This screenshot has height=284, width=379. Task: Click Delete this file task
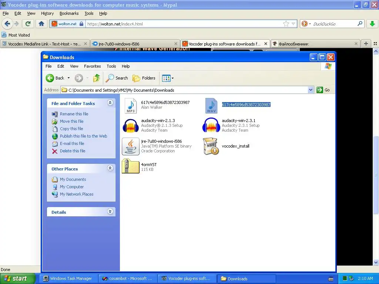pyautogui.click(x=73, y=151)
